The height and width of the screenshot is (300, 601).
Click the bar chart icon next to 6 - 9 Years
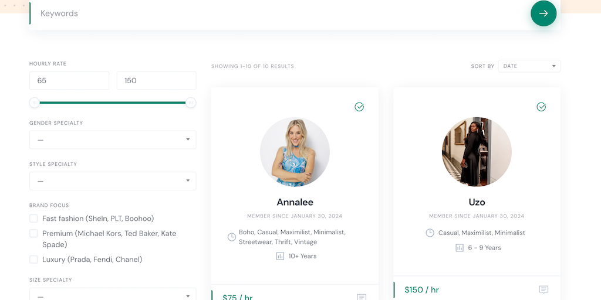point(460,248)
